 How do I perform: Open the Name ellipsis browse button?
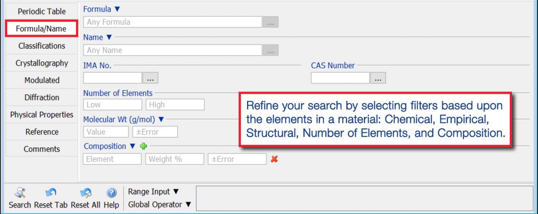270,50
